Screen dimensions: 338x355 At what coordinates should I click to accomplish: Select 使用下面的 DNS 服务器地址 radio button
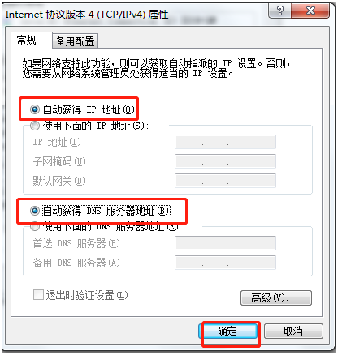35,226
